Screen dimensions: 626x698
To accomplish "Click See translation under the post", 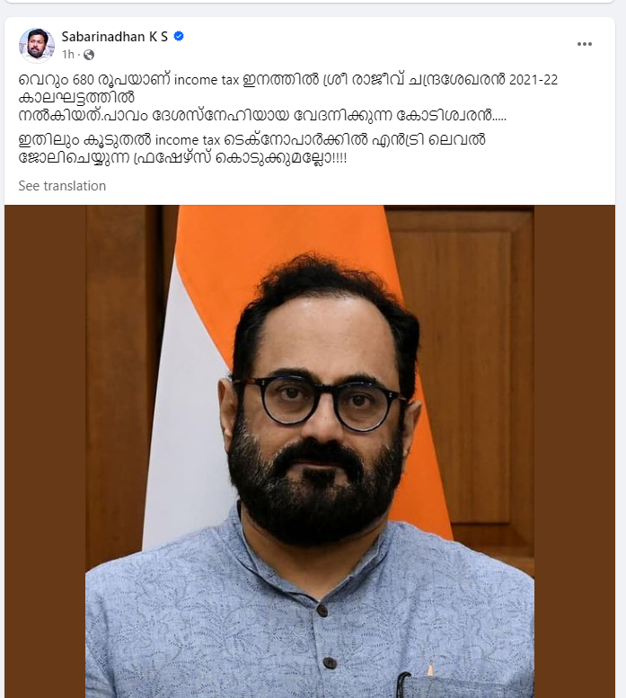I will 62,186.
